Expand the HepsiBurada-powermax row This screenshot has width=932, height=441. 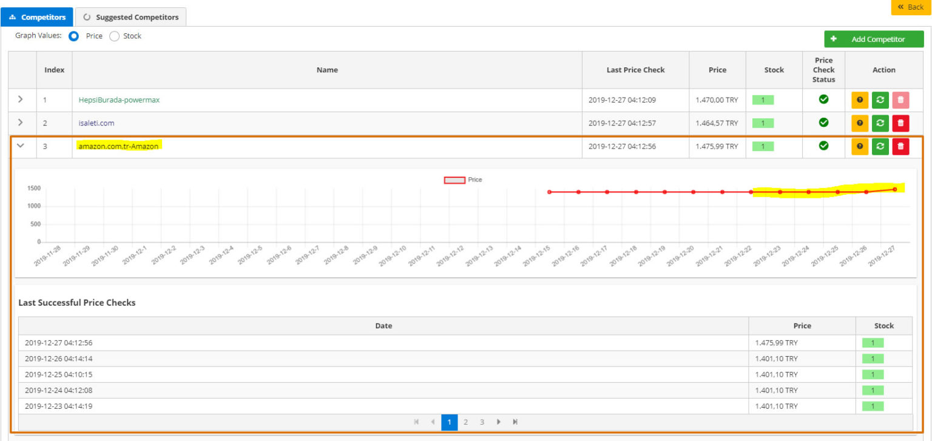(20, 99)
